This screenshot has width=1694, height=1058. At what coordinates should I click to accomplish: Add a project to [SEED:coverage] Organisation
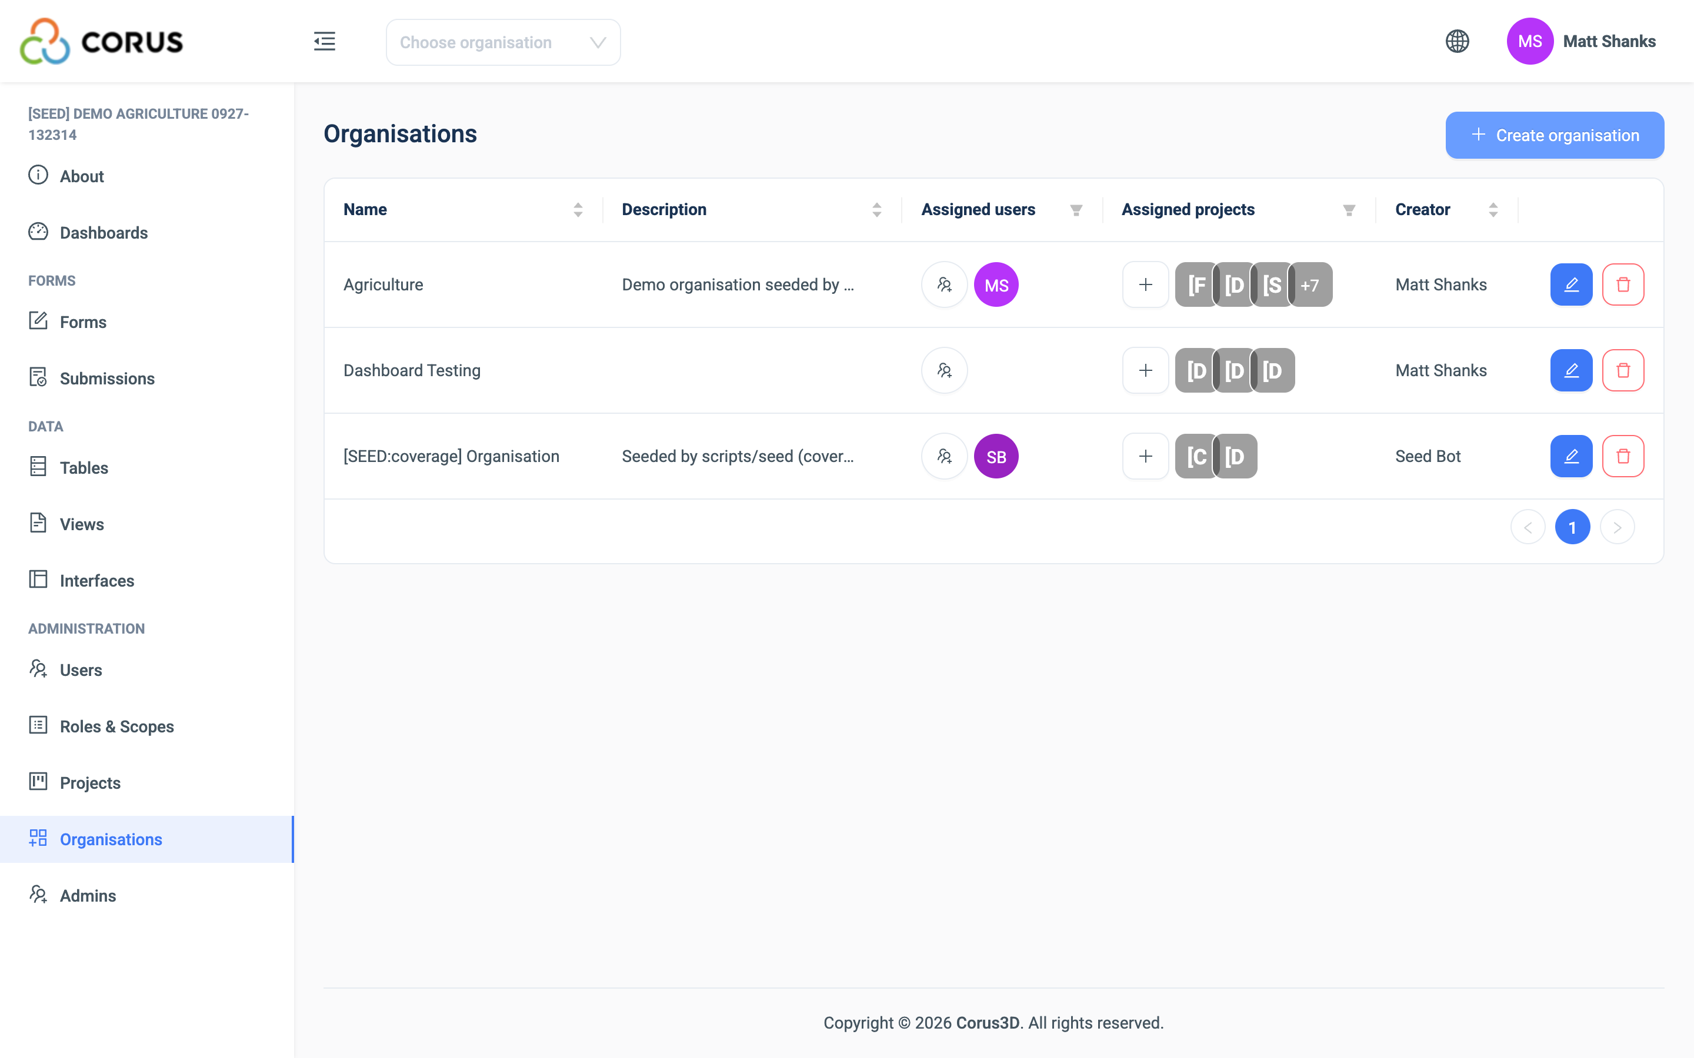[x=1145, y=456]
